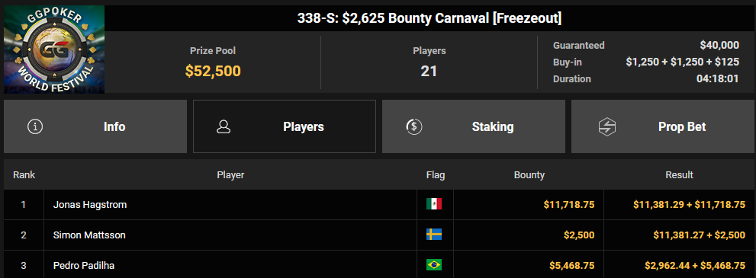Click the Players person silhouette icon
Screen dimensions: 756x278
tap(224, 126)
